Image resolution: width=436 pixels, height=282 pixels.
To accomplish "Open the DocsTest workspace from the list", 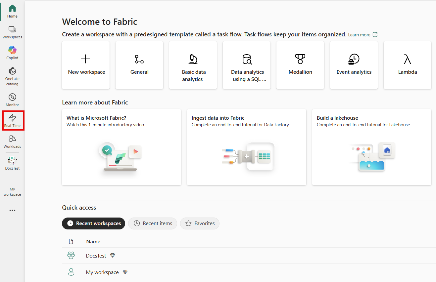I will pos(96,255).
